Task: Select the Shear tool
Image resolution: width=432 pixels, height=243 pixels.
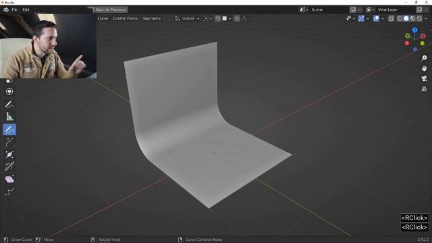Action: tap(9, 180)
